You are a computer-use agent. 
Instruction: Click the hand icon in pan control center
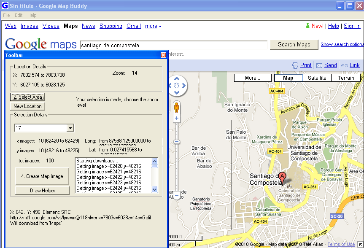(x=177, y=86)
